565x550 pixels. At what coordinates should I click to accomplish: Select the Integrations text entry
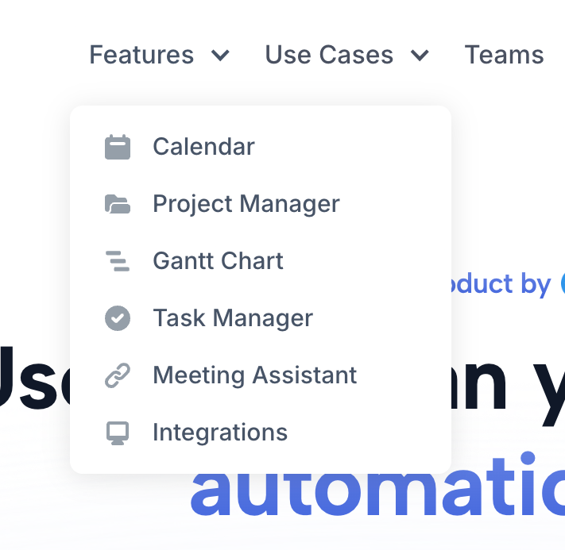point(220,433)
